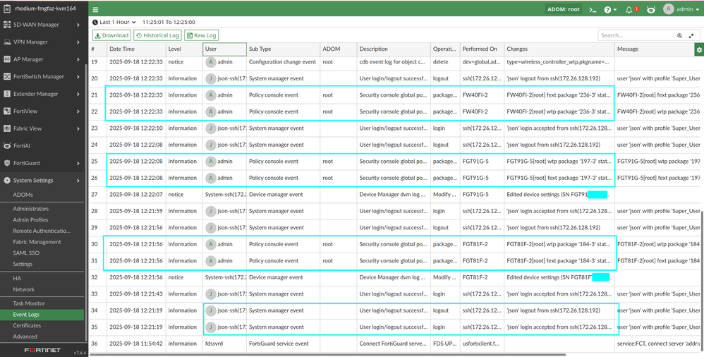Click the regex toggle icon in the search box
Viewport: 704px width, 357px height.
(691, 35)
